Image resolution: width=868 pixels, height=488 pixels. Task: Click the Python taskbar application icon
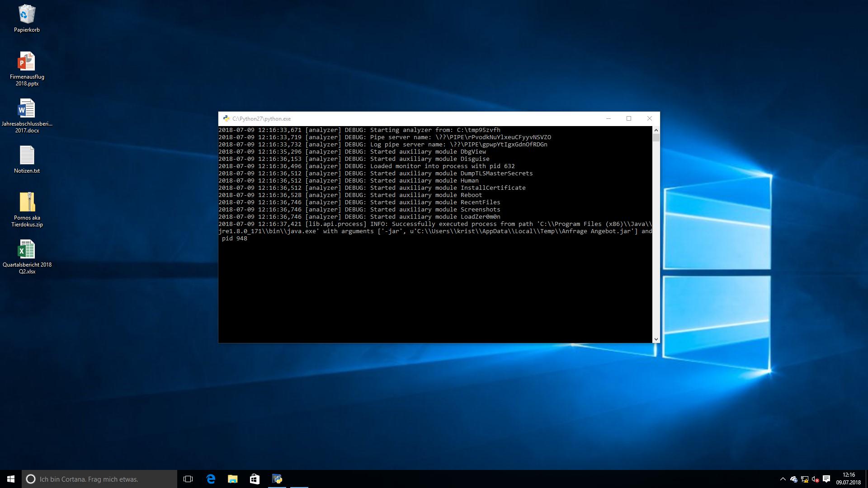277,479
